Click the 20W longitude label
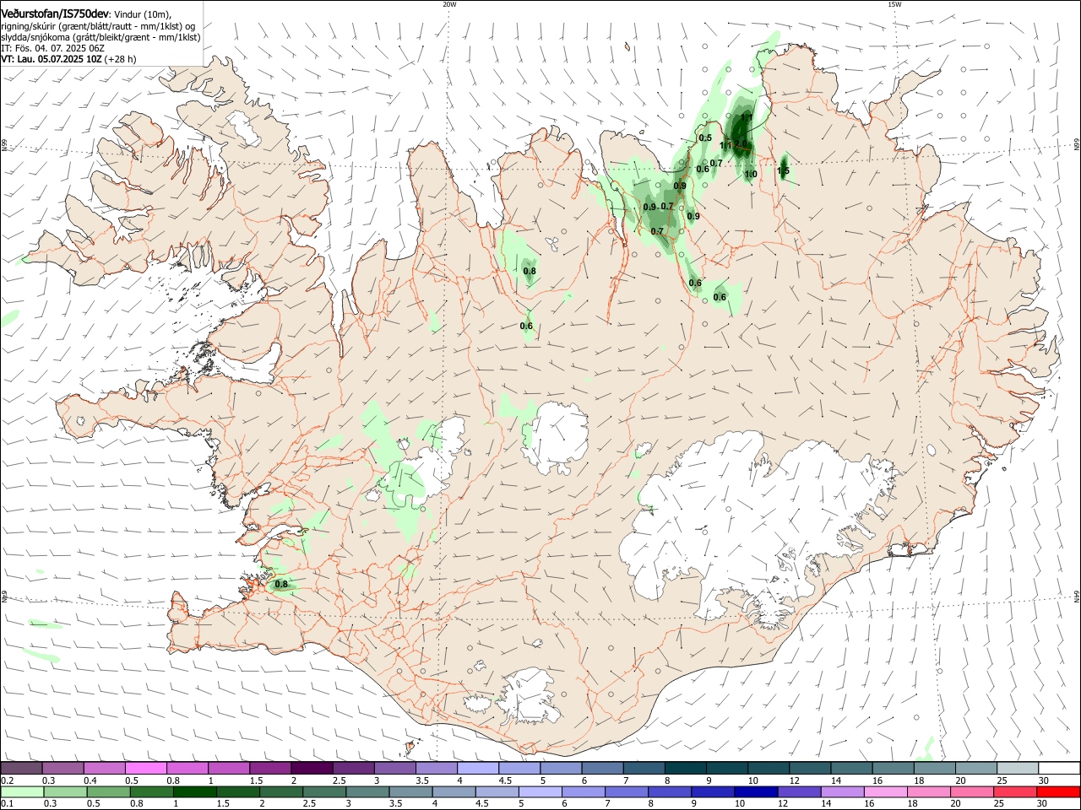The height and width of the screenshot is (810, 1081). pos(449,4)
